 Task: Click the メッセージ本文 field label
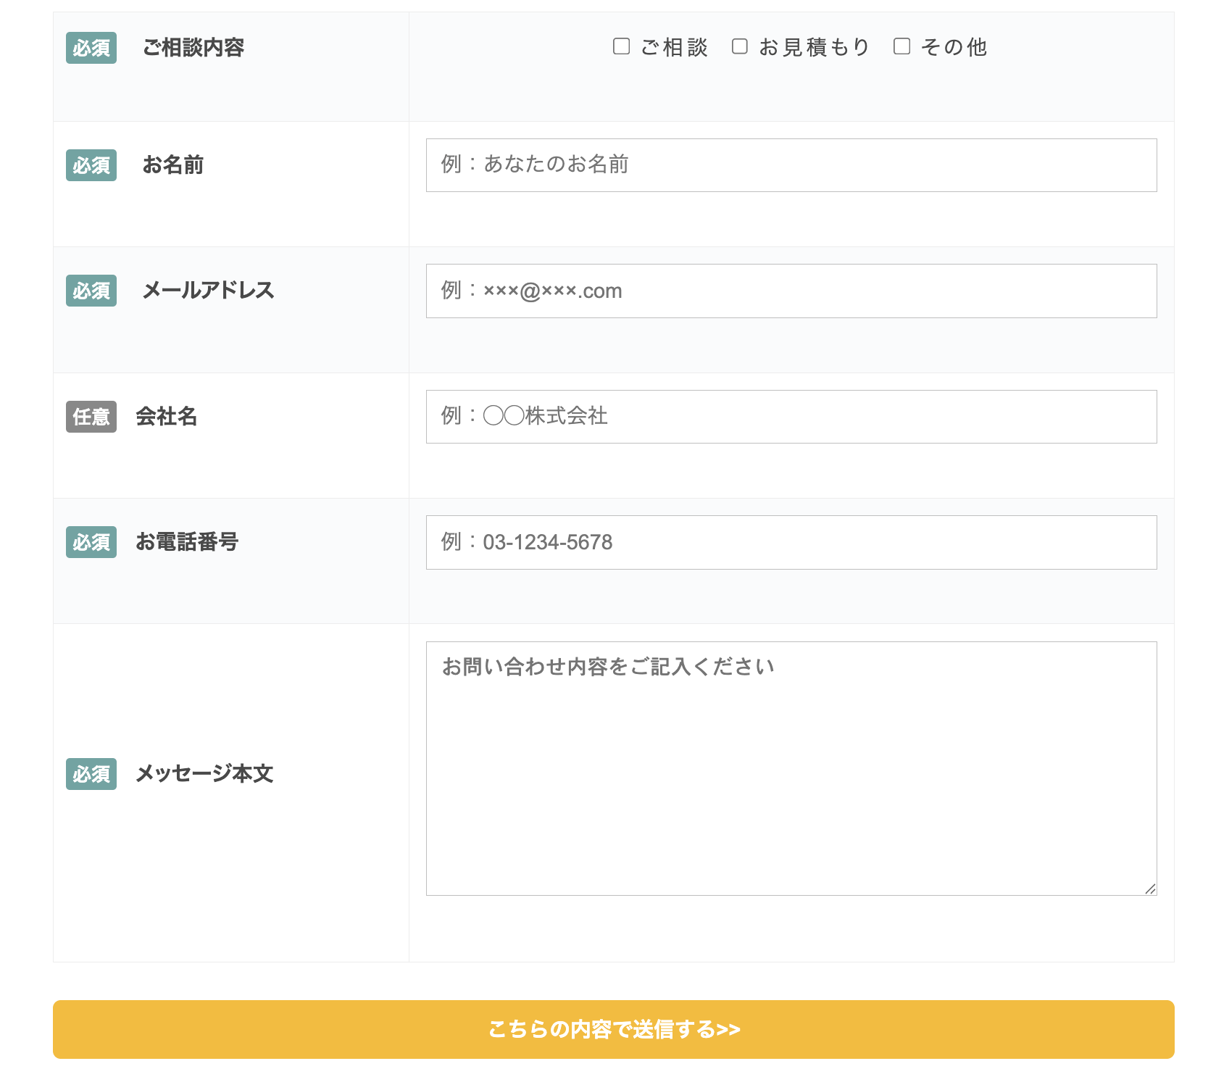204,774
